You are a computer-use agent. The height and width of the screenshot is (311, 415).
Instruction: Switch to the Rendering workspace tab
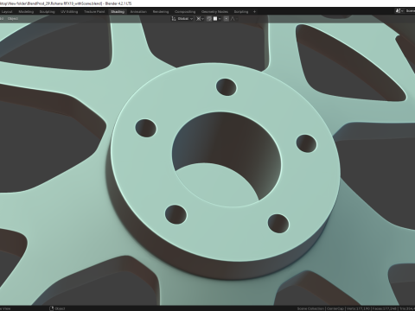click(x=161, y=12)
